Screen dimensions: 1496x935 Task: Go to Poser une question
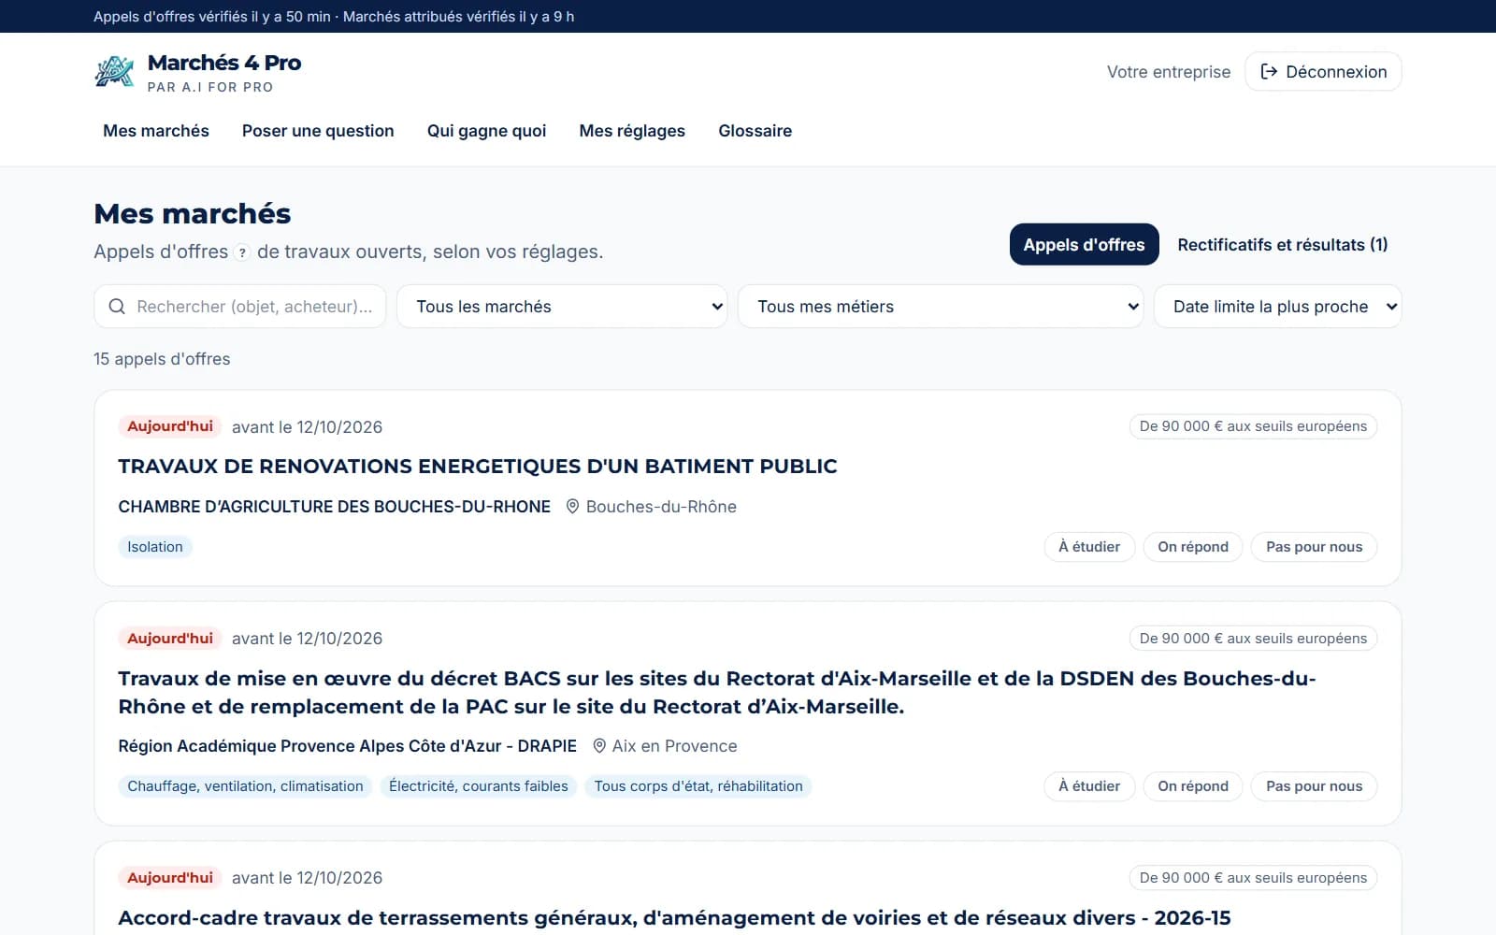pos(318,131)
